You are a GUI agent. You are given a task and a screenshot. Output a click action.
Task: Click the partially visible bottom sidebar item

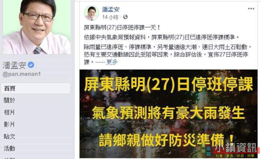(9, 158)
